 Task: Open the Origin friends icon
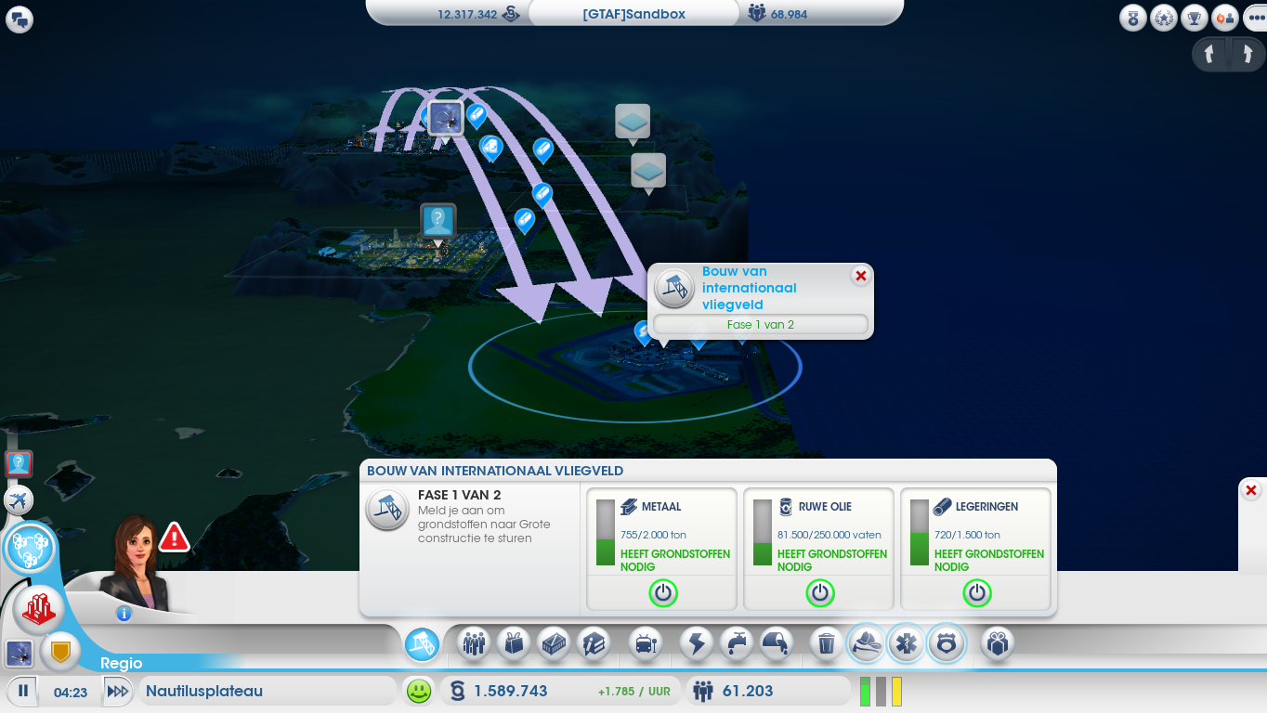1225,18
